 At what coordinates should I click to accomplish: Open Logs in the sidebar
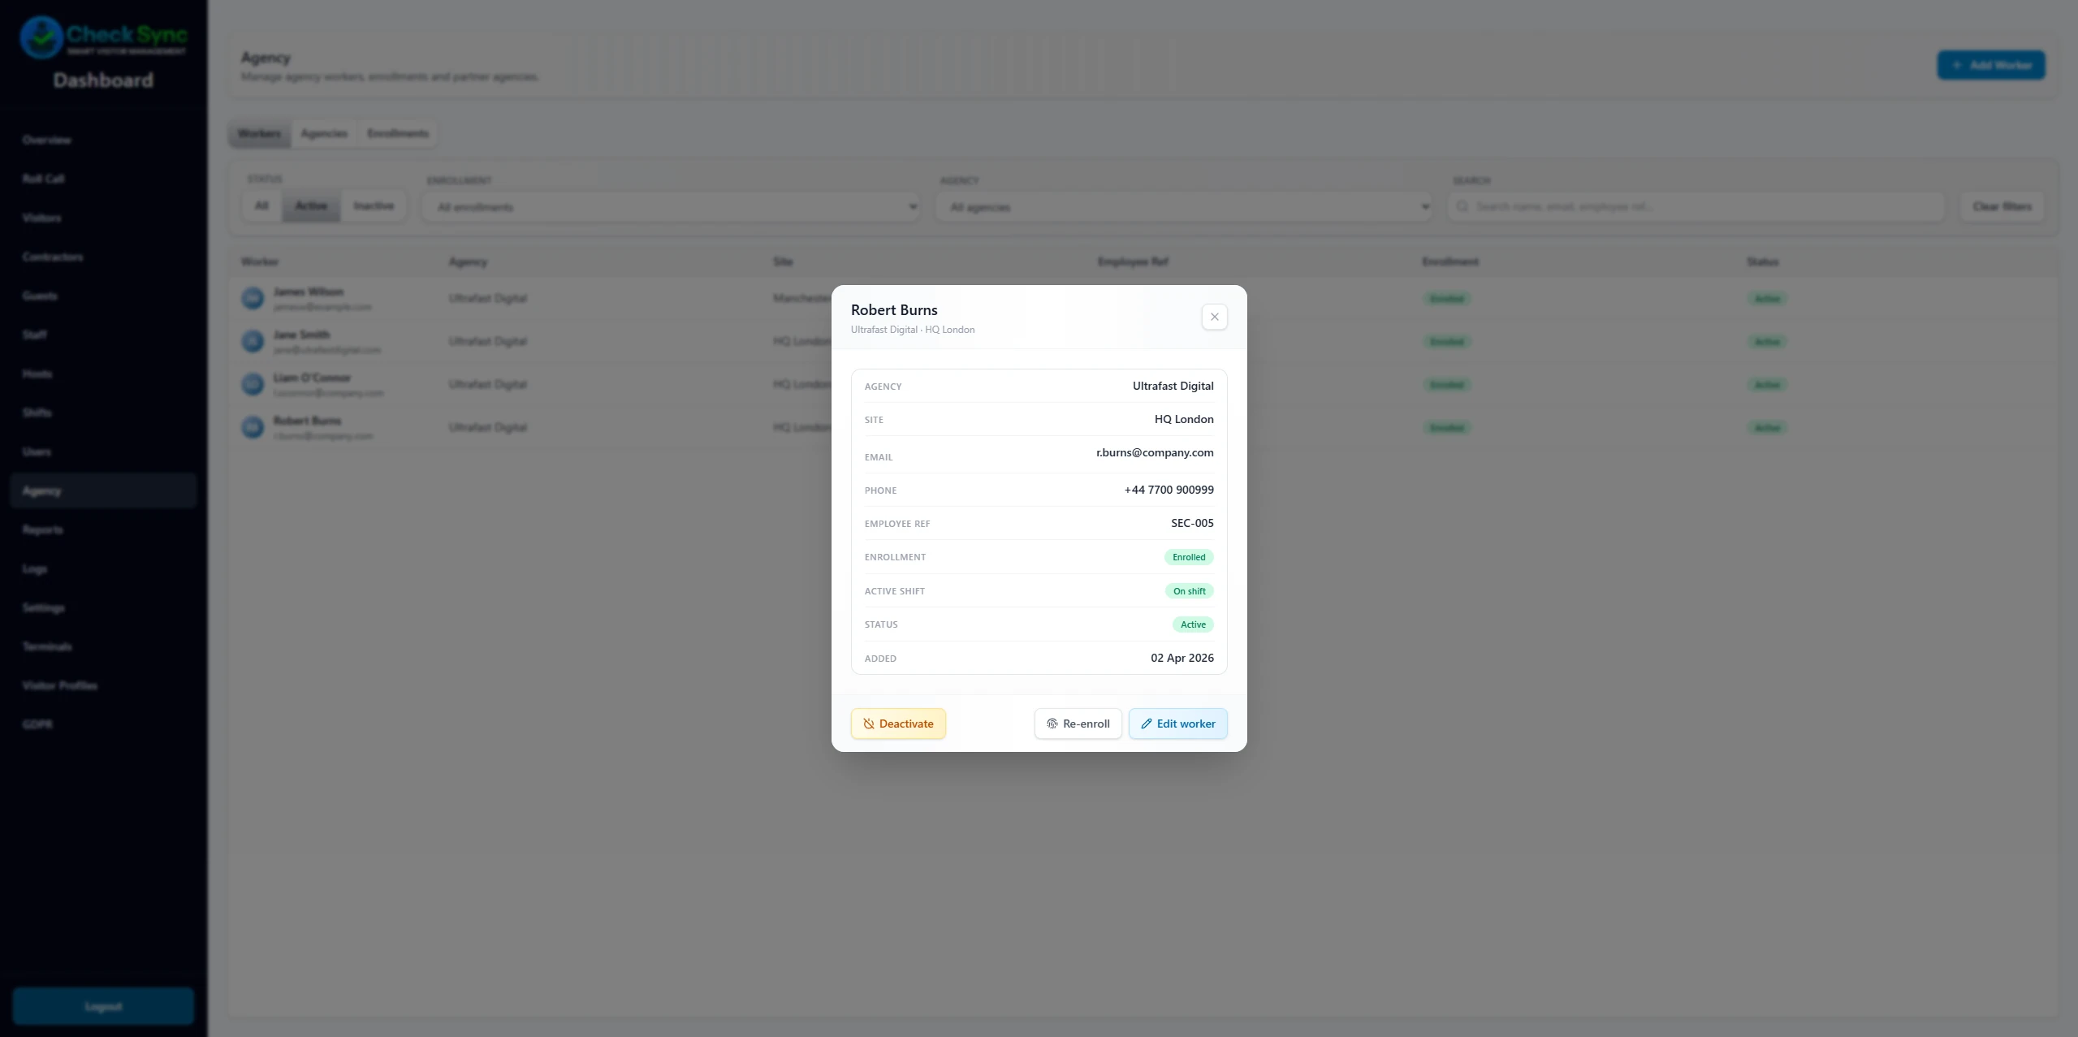pos(103,568)
